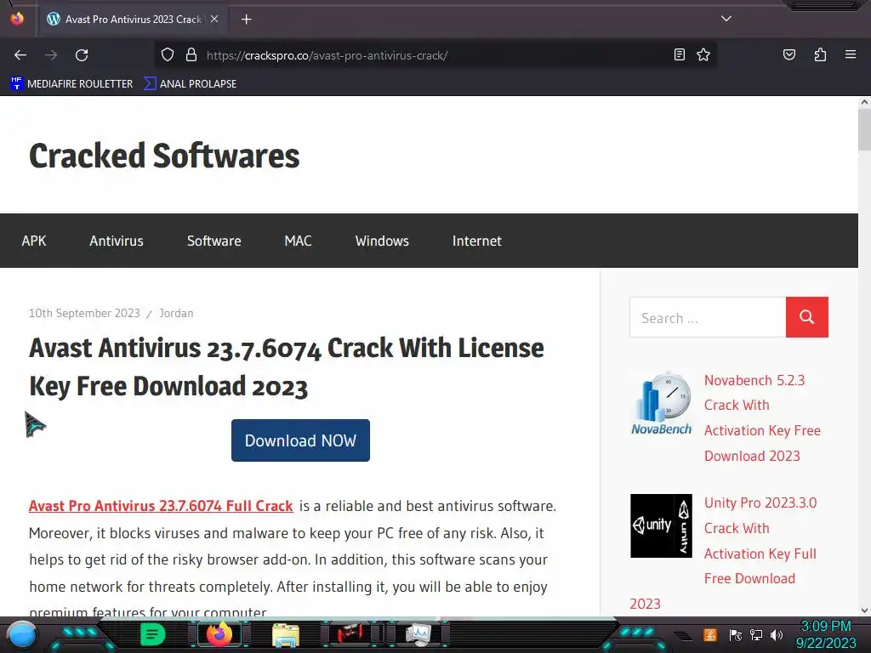This screenshot has width=871, height=653.
Task: Focus the sidebar Search field
Action: pos(708,317)
